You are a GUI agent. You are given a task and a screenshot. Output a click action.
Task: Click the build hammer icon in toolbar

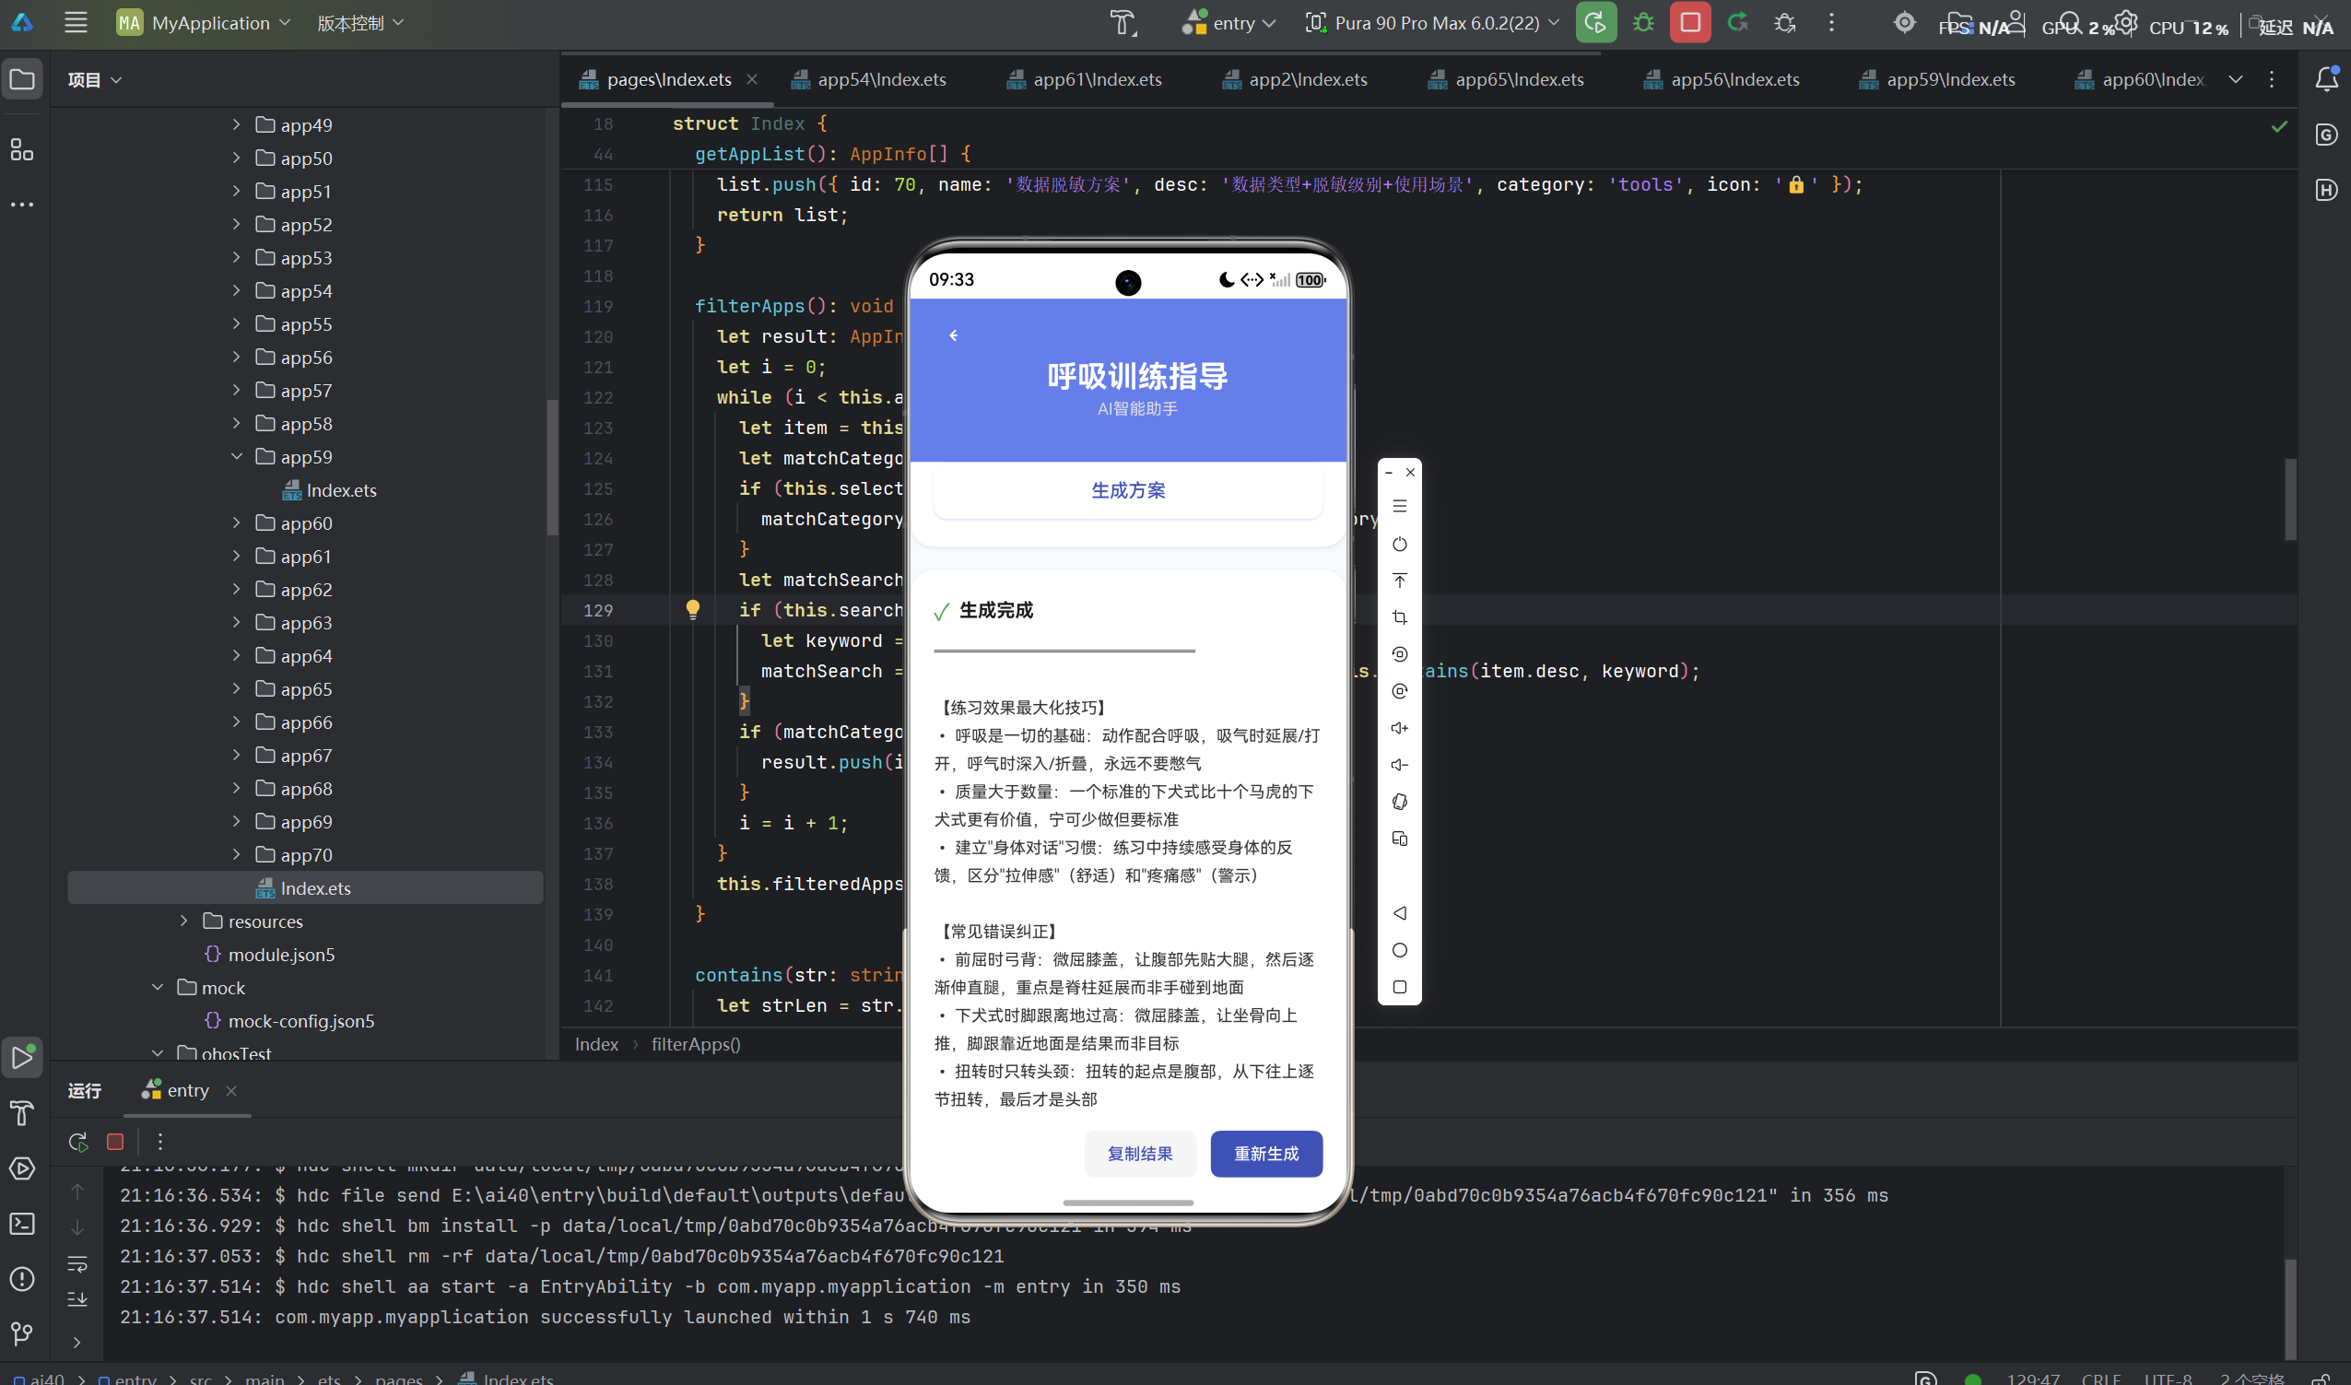coord(1123,22)
